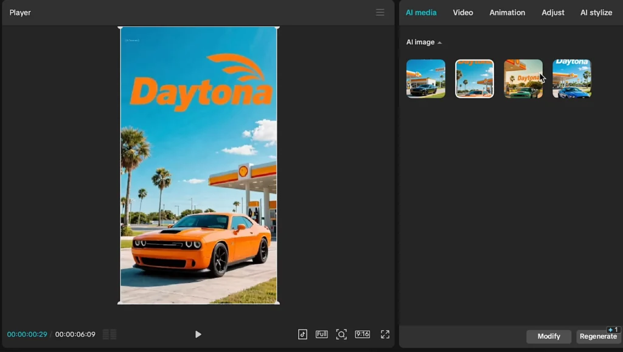This screenshot has width=623, height=352.
Task: Select first AI image with dark car
Action: 425,78
